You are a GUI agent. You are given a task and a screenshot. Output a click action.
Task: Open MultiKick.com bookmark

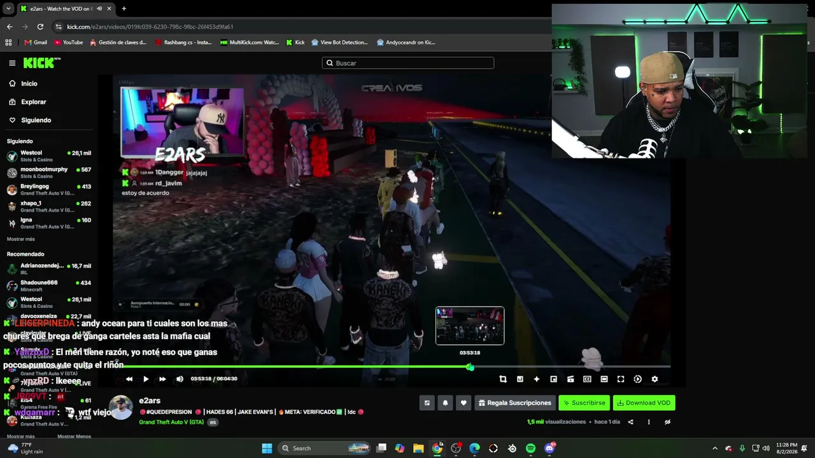coord(250,43)
